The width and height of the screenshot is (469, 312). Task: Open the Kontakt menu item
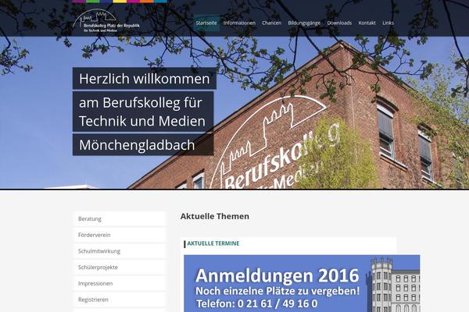(x=367, y=23)
